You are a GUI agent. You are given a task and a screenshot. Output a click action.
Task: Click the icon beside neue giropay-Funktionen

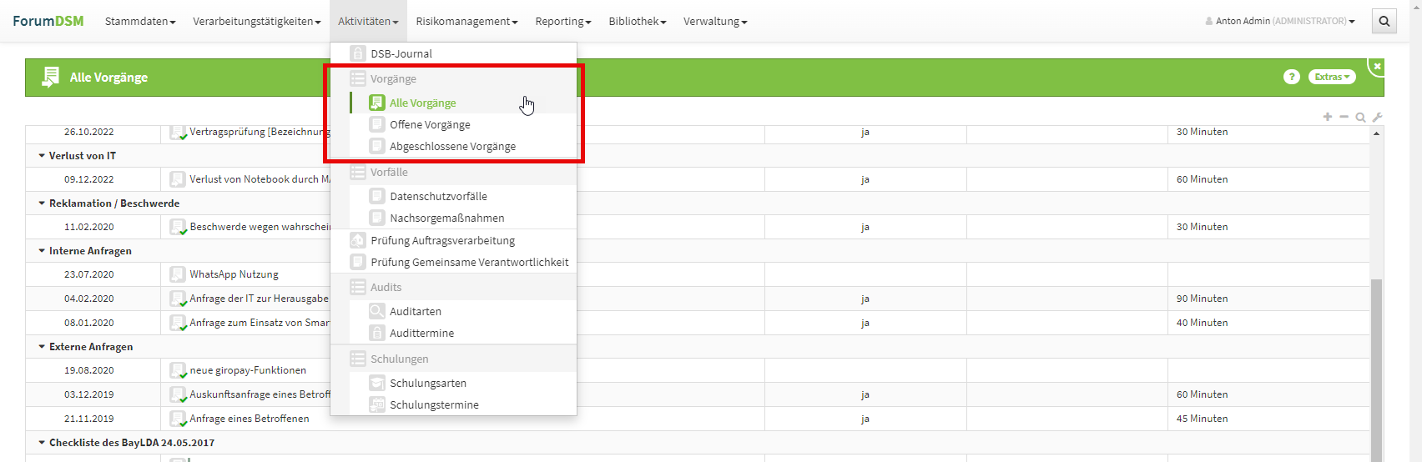coord(177,370)
